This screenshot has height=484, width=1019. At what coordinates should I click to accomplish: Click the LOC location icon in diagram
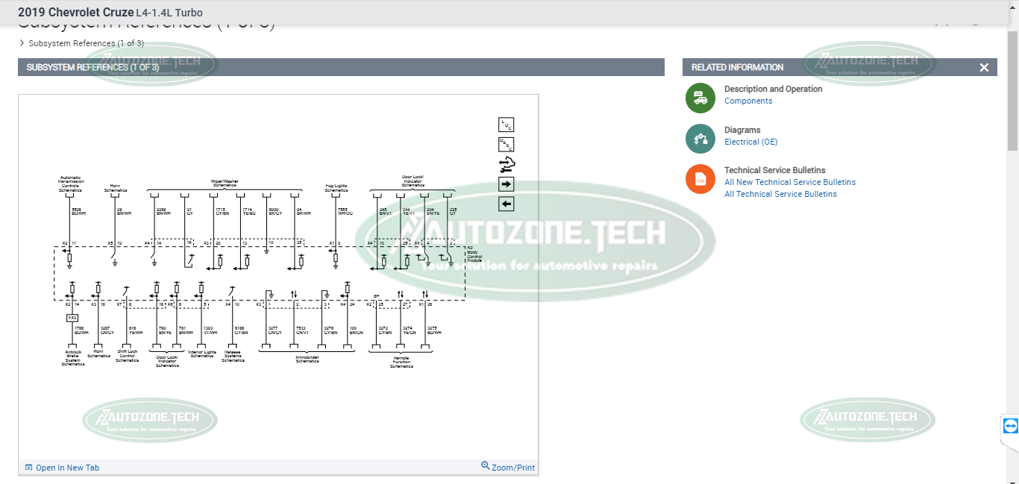[x=507, y=125]
